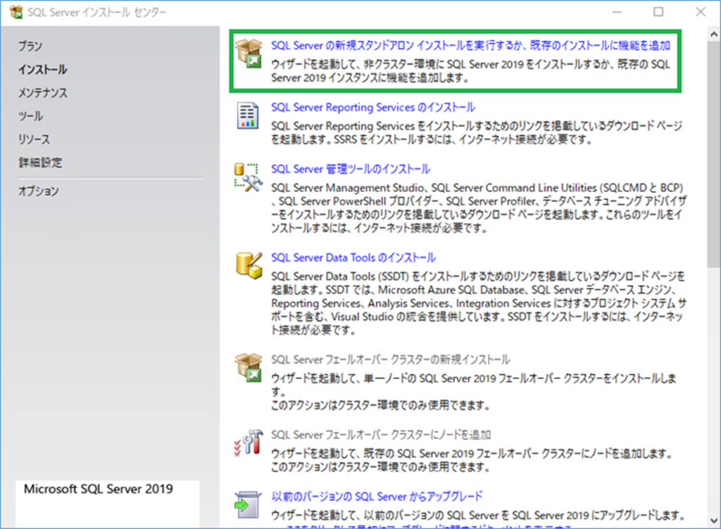
Task: Go to the 詳細設定 page
Action: [40, 162]
